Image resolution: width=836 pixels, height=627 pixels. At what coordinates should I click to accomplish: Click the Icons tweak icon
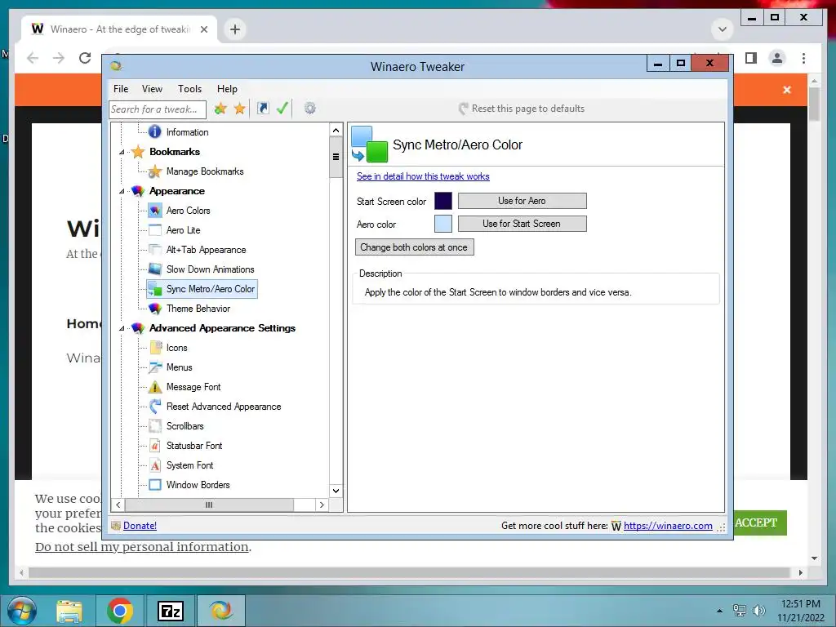[x=154, y=348]
